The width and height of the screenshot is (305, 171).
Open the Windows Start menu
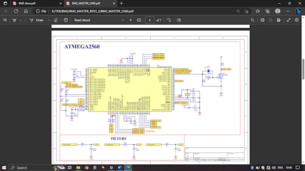4,168
